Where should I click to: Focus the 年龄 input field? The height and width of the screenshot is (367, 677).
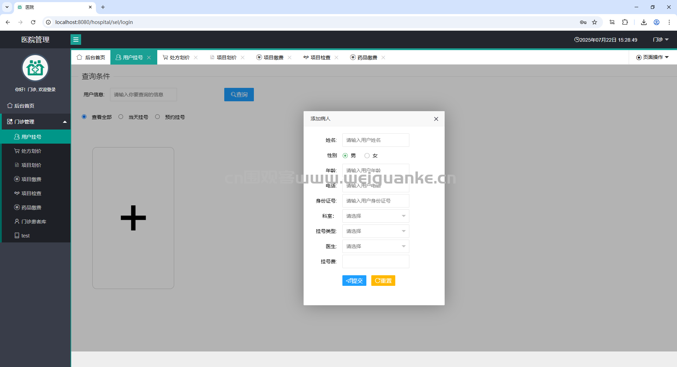point(376,170)
